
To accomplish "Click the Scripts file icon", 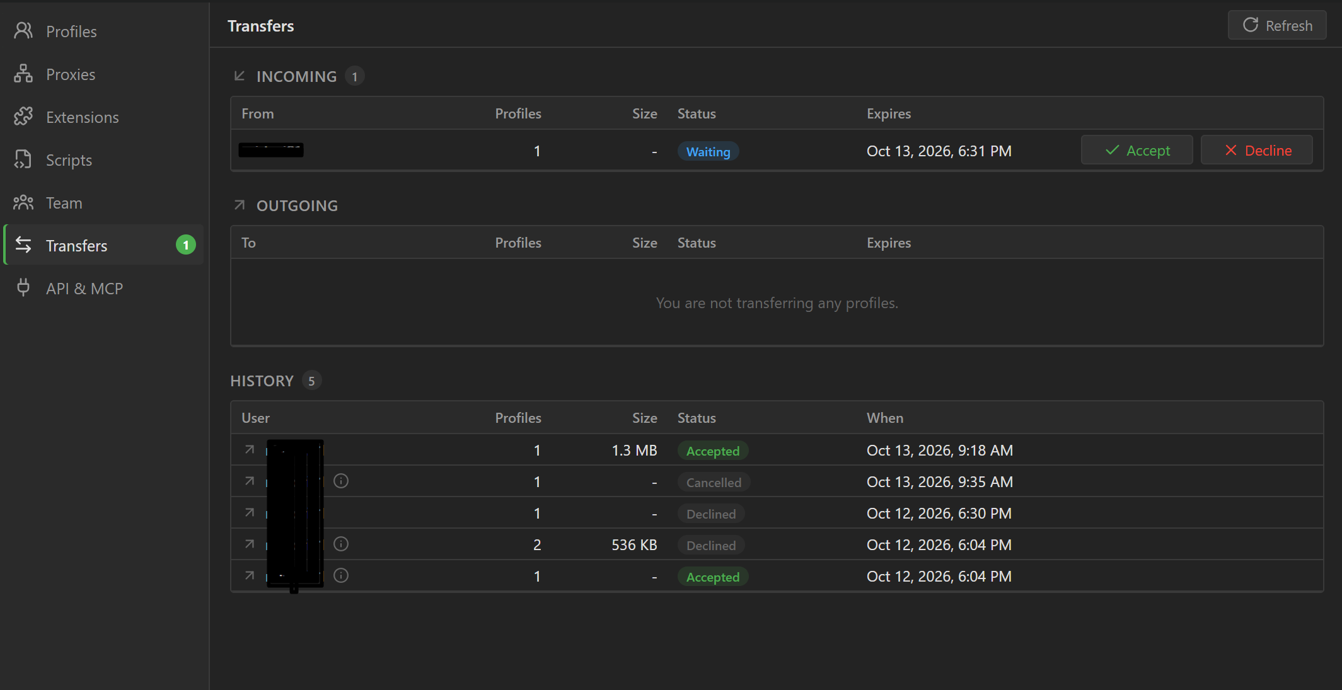I will pos(23,159).
